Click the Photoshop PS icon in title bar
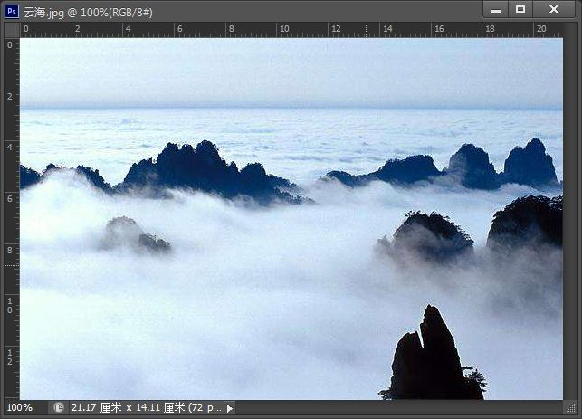This screenshot has width=582, height=419. tap(13, 10)
